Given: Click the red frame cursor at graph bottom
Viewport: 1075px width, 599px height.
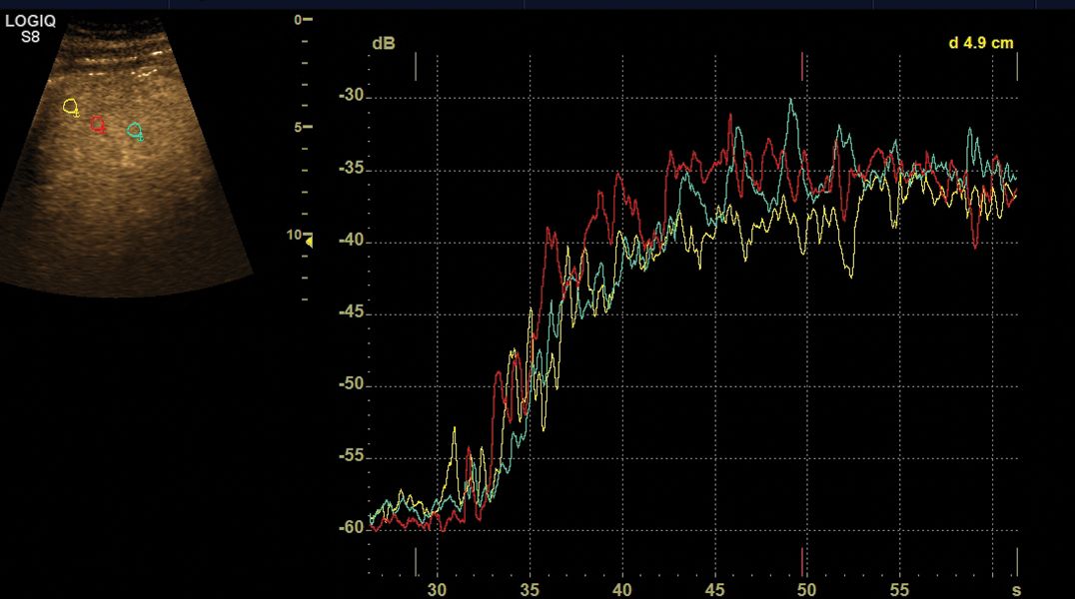Looking at the screenshot, I should (802, 560).
